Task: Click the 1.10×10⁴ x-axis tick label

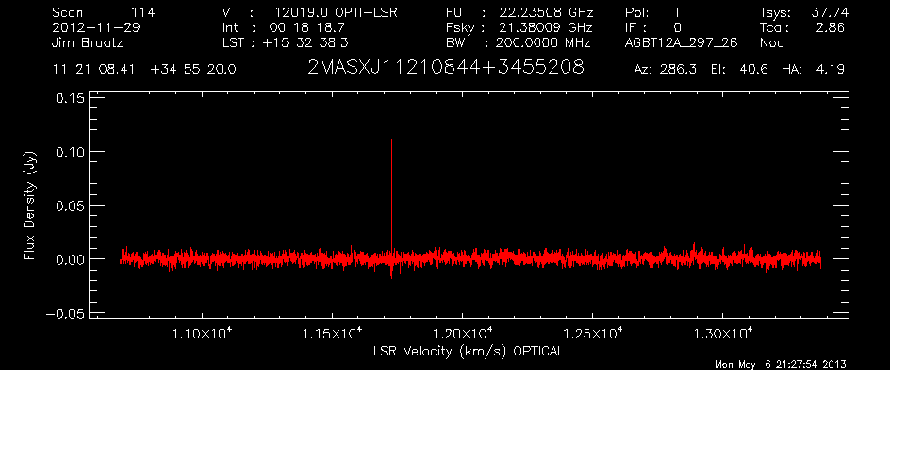Action: click(x=203, y=333)
